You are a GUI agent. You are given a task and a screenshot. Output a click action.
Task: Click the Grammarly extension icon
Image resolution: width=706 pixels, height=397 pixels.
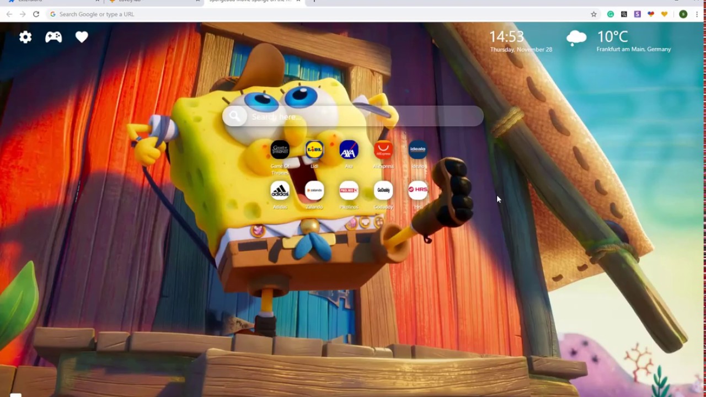pyautogui.click(x=610, y=14)
